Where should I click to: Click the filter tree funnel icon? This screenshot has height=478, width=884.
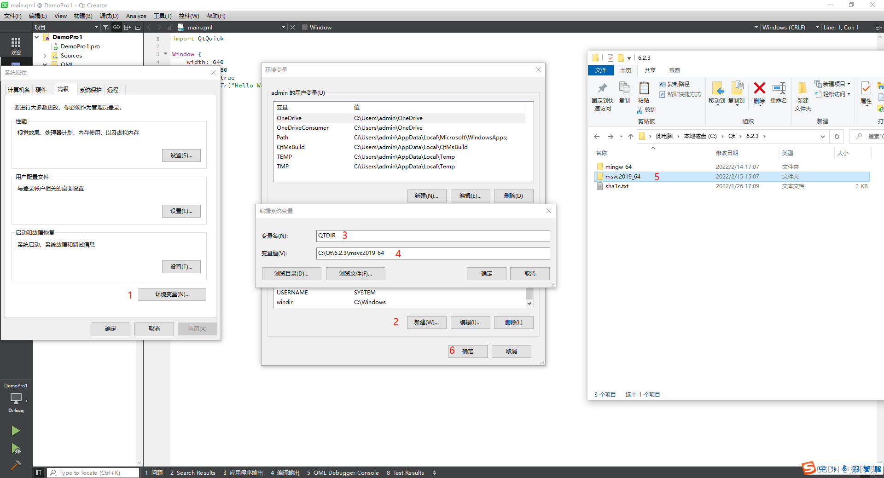(x=105, y=27)
